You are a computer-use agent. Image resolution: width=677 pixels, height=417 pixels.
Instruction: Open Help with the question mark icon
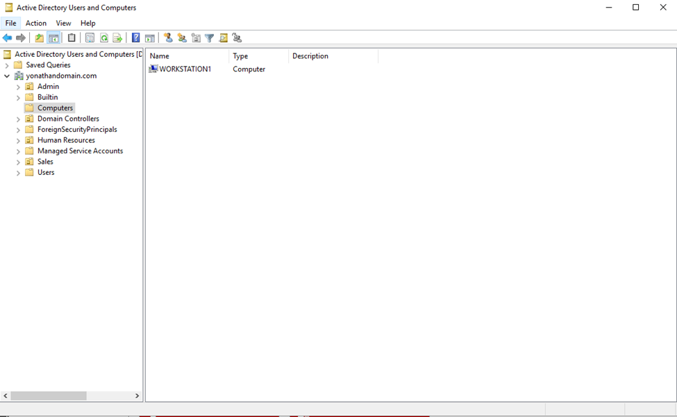click(x=136, y=38)
